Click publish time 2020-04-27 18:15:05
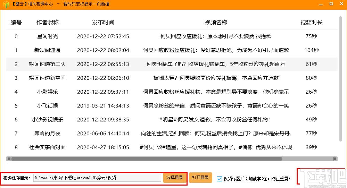 pos(103,147)
